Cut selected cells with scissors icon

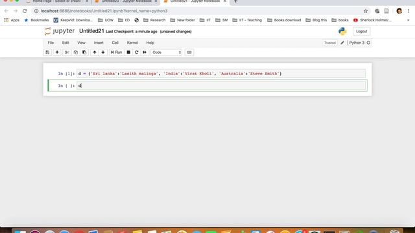(67, 52)
